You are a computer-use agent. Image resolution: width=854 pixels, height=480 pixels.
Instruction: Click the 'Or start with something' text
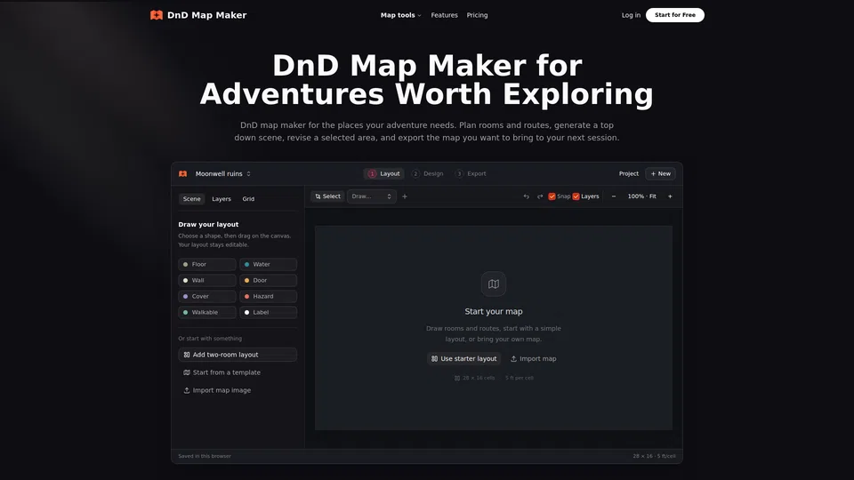click(x=210, y=339)
